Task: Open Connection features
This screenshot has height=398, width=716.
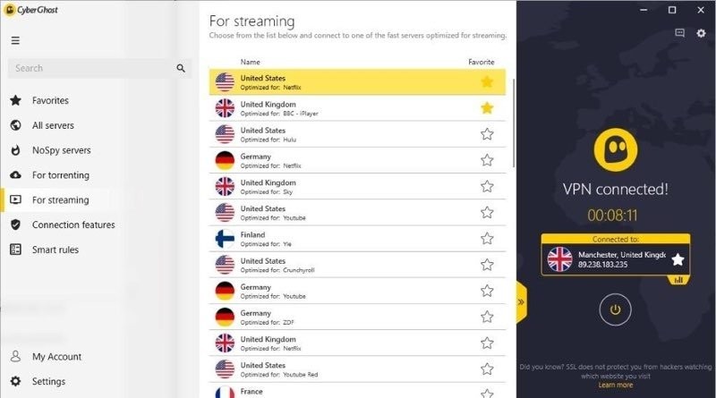Action: [73, 224]
